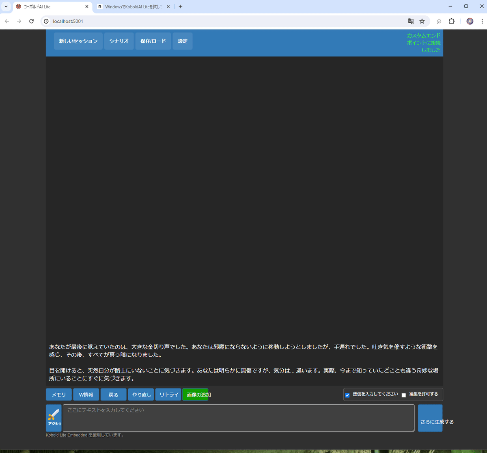The image size is (487, 453).
Task: Click the story paragraph starting あなたが最後に覚えていた
Action: [243, 351]
